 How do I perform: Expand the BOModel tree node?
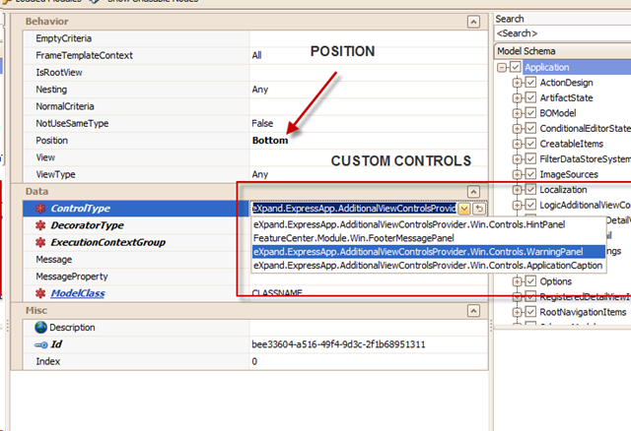tap(517, 113)
